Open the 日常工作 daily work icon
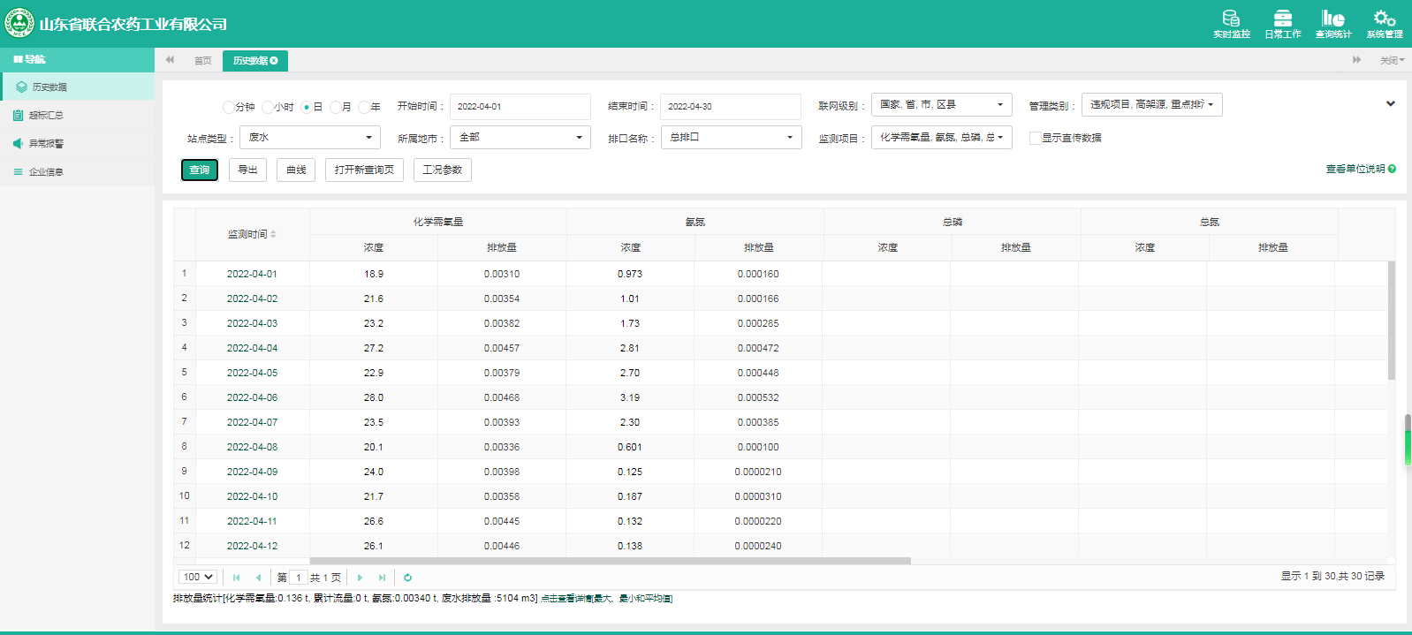The width and height of the screenshot is (1412, 635). [1282, 19]
